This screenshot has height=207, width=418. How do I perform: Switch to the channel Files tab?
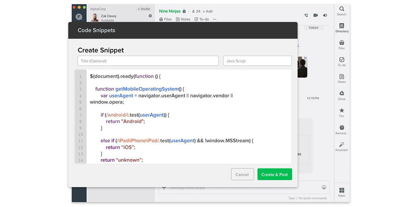pyautogui.click(x=165, y=19)
